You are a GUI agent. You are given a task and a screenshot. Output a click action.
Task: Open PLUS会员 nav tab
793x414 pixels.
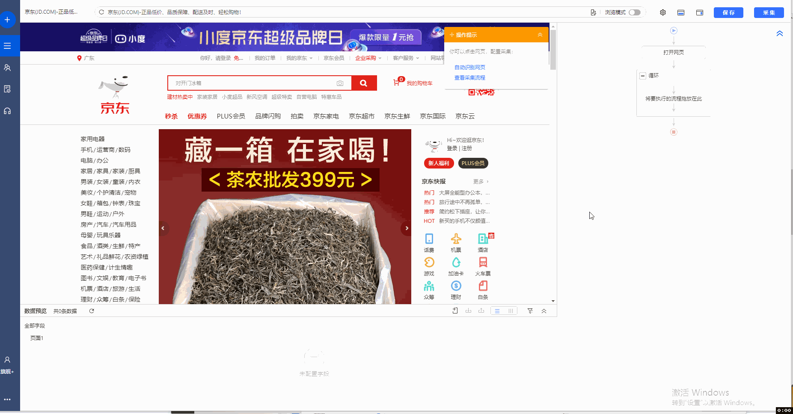click(231, 116)
